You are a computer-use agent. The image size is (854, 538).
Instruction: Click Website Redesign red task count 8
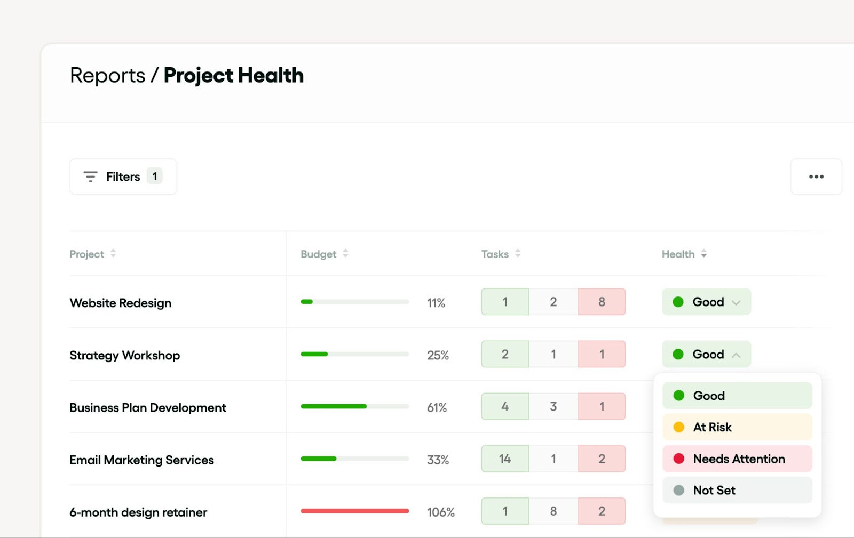pyautogui.click(x=602, y=302)
